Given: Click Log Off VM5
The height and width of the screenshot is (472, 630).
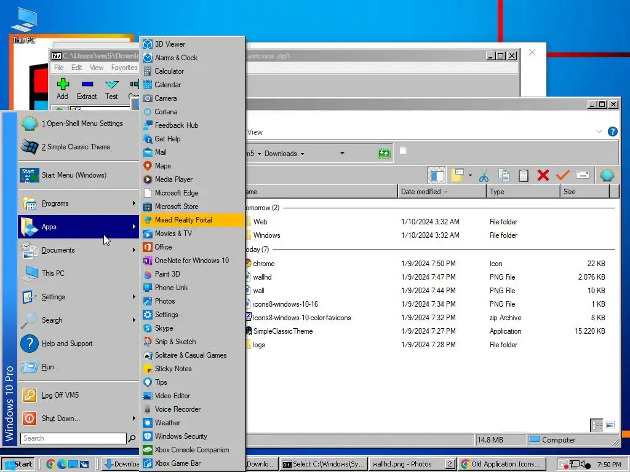Looking at the screenshot, I should [78, 395].
